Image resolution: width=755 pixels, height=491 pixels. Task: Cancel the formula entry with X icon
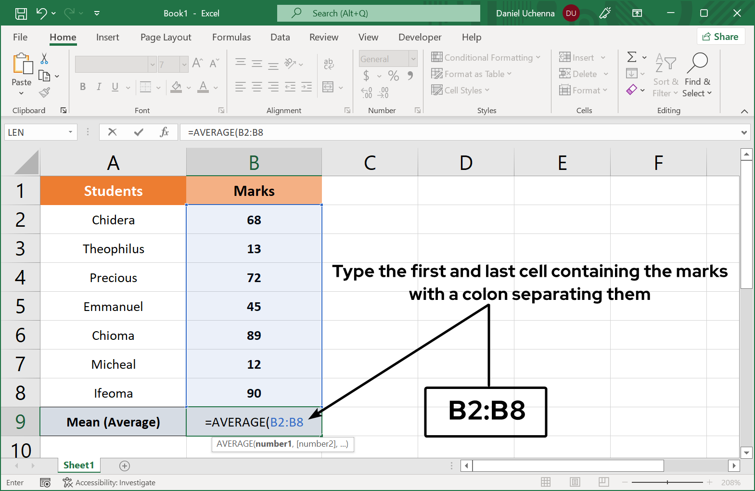(x=112, y=132)
